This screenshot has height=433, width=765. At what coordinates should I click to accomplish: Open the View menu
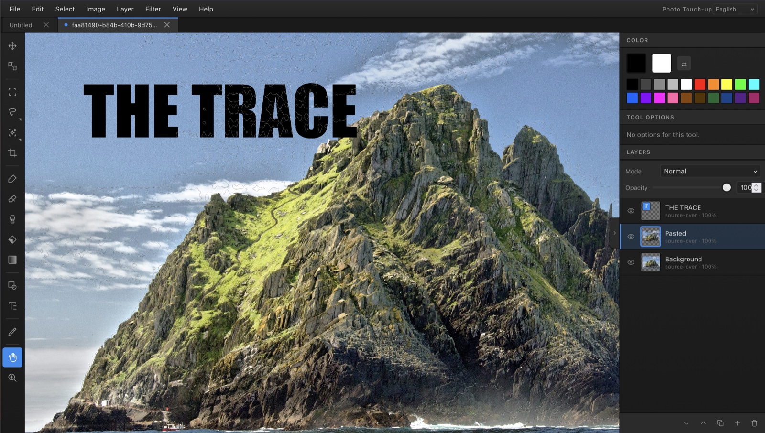coord(180,9)
